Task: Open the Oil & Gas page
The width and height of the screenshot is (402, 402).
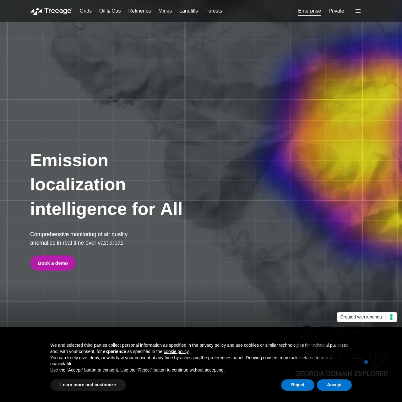Action: [110, 11]
